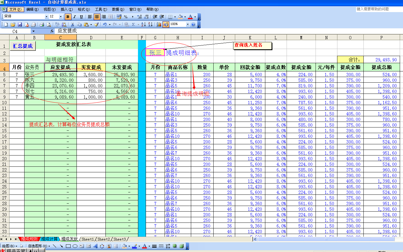Screen dimensions: 403x252
Task: Switch to the 提成规则 sheet tab
Action: [x=29, y=239]
